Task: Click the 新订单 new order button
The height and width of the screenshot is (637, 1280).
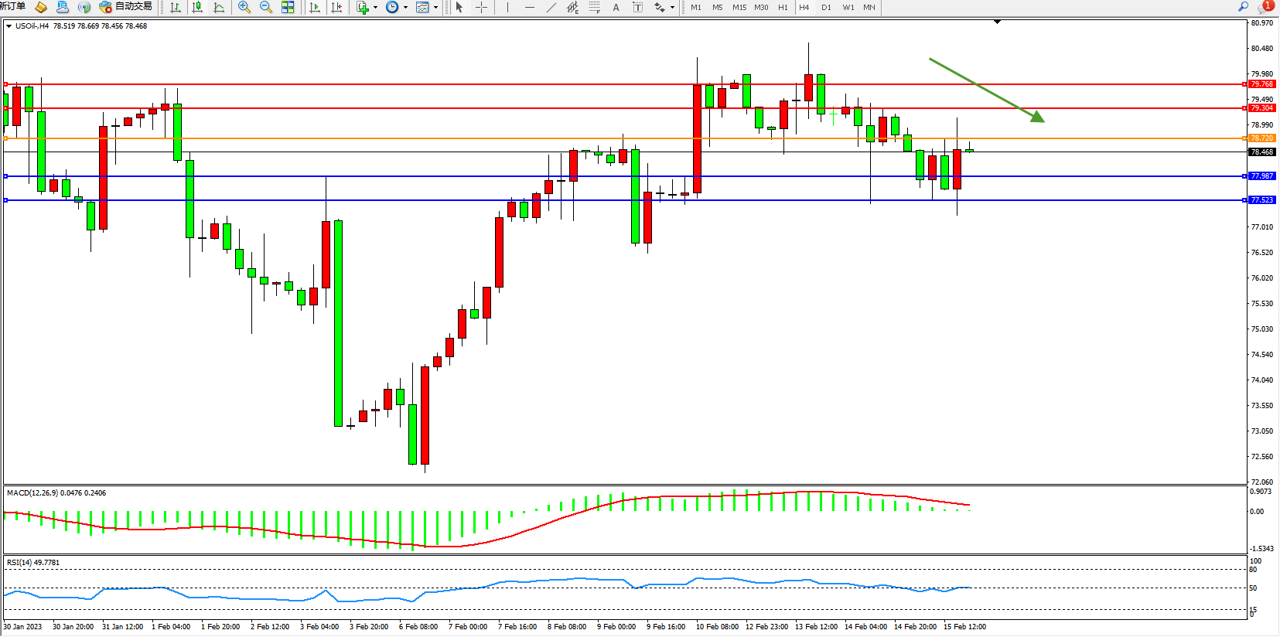Action: pyautogui.click(x=13, y=7)
